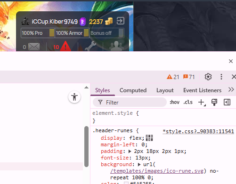Open the style.css source link
Image resolution: width=236 pixels, height=184 pixels.
tap(198, 131)
